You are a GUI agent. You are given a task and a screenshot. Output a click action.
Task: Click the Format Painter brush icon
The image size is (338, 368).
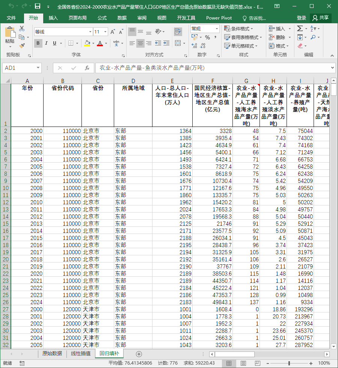(x=22, y=46)
